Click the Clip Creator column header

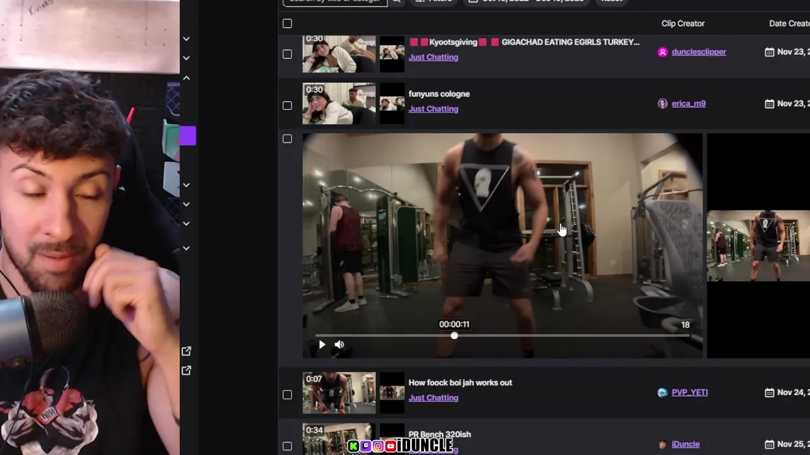(x=683, y=23)
